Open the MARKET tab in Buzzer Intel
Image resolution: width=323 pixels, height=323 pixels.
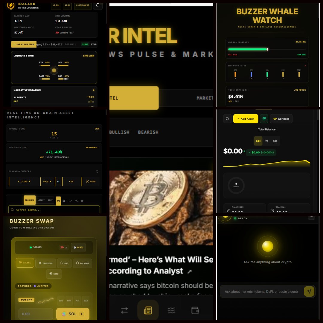(x=205, y=98)
